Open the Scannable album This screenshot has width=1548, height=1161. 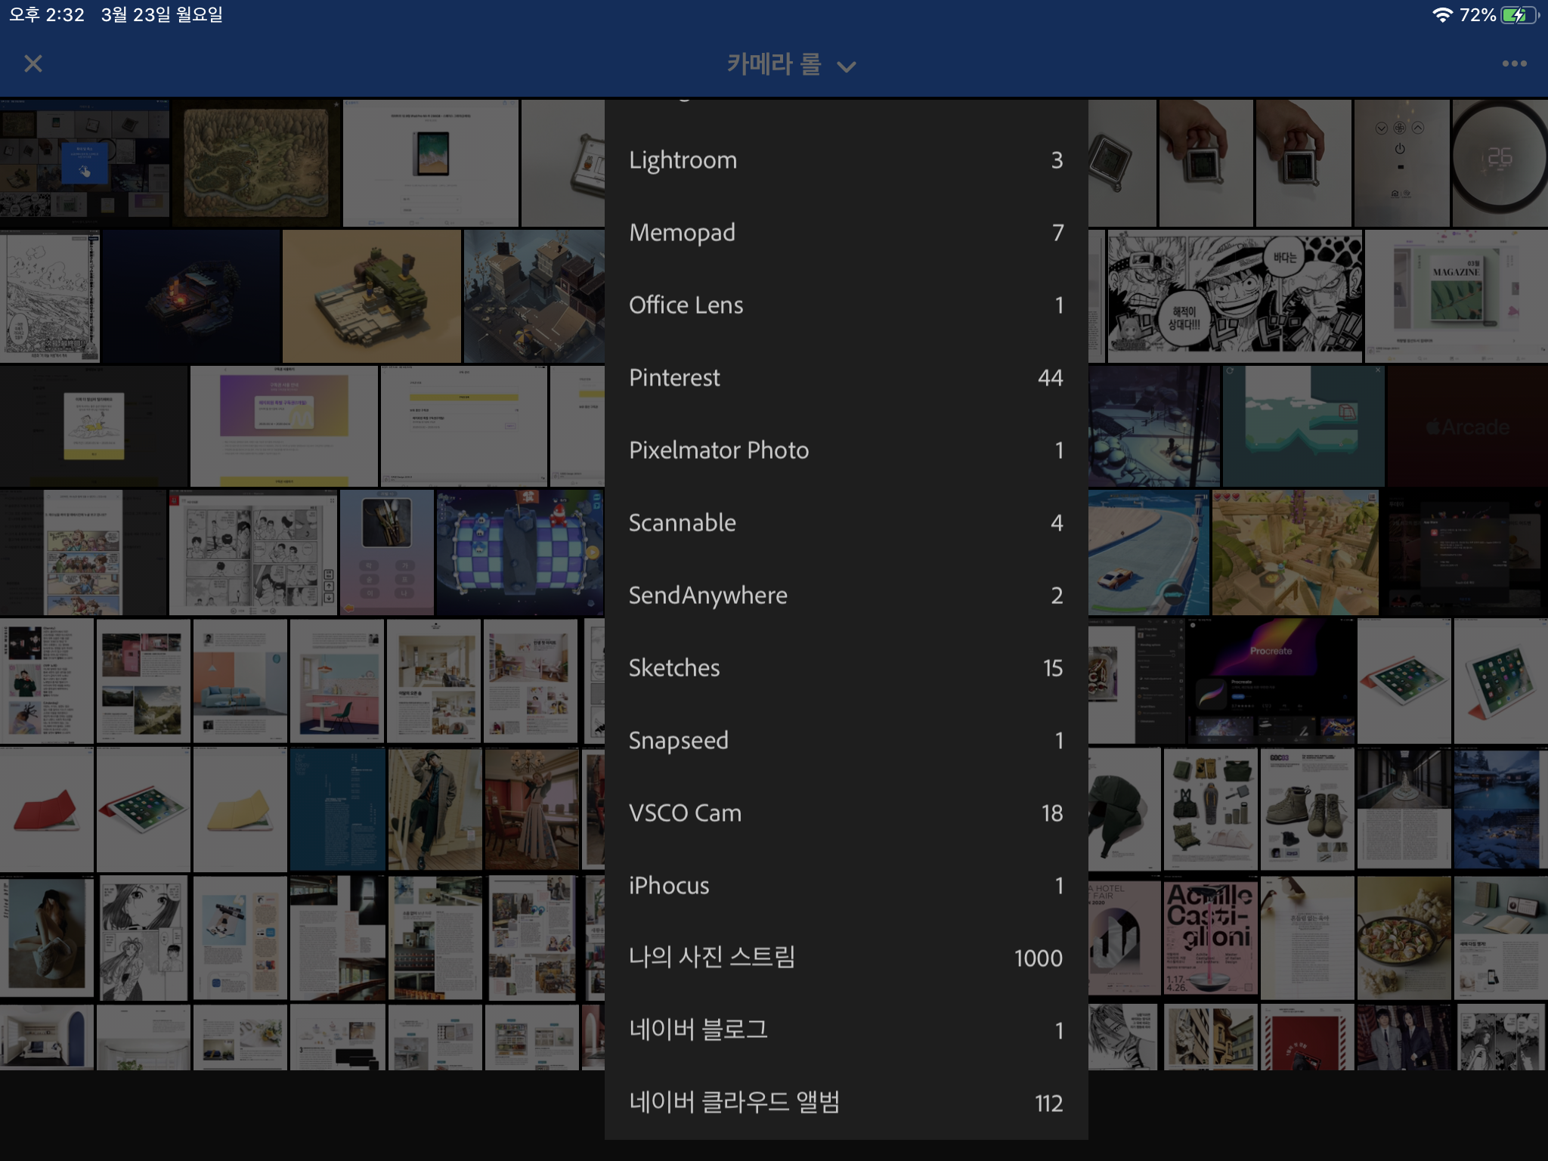pyautogui.click(x=845, y=523)
